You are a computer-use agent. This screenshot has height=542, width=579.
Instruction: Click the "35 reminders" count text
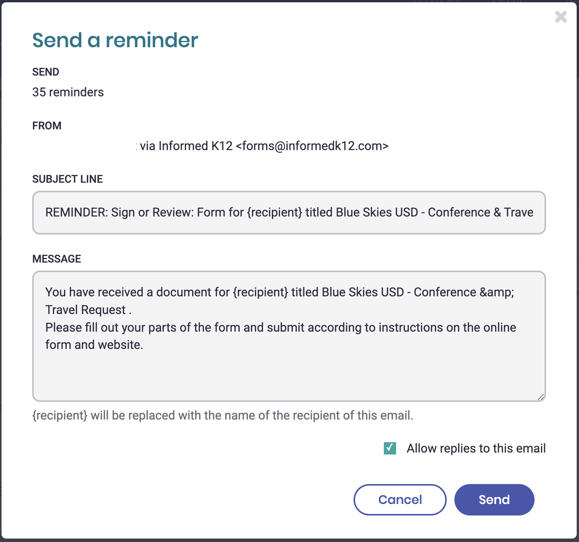(x=68, y=92)
